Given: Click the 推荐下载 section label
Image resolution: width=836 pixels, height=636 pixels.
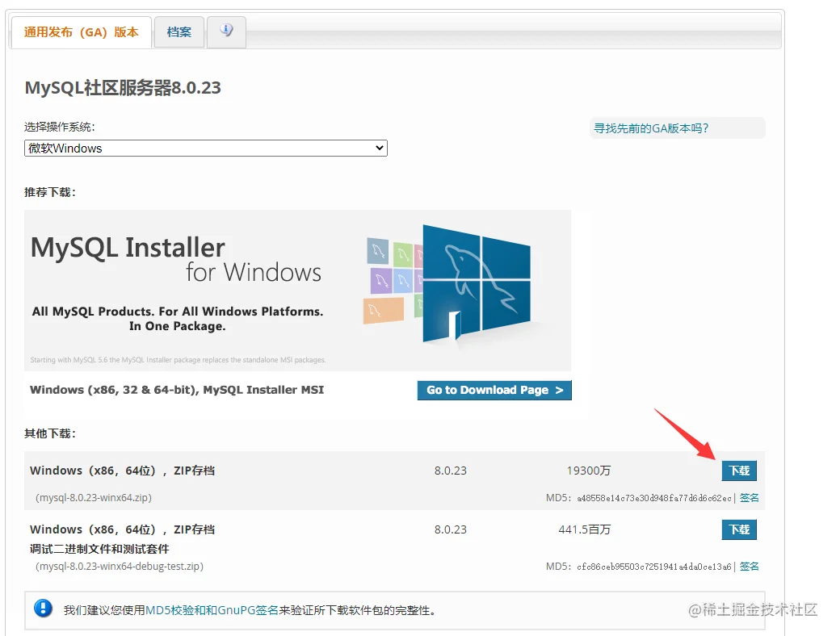Looking at the screenshot, I should pos(50,192).
